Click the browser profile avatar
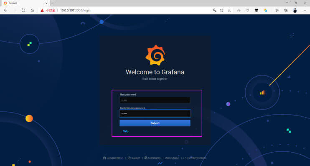This screenshot has height=166, width=310. point(295,10)
